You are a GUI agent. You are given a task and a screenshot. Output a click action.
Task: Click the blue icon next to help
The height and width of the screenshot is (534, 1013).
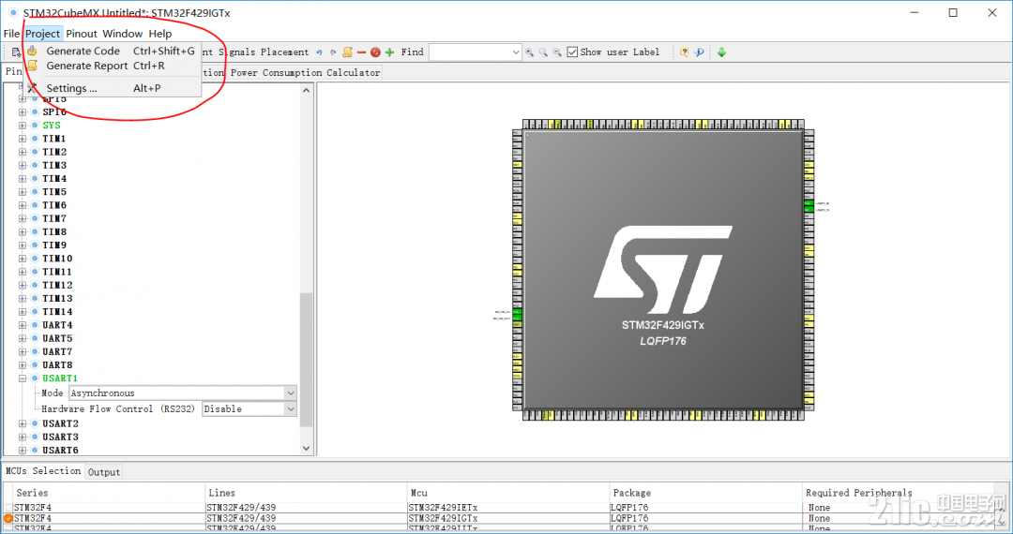(x=699, y=52)
